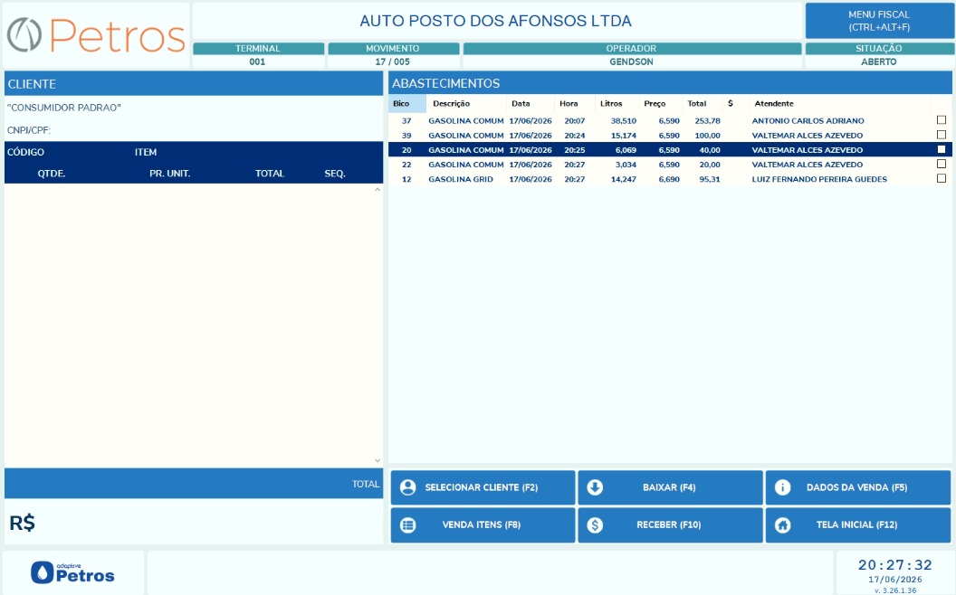This screenshot has width=956, height=595.
Task: Click the Baixar (F4) button
Action: click(x=670, y=487)
